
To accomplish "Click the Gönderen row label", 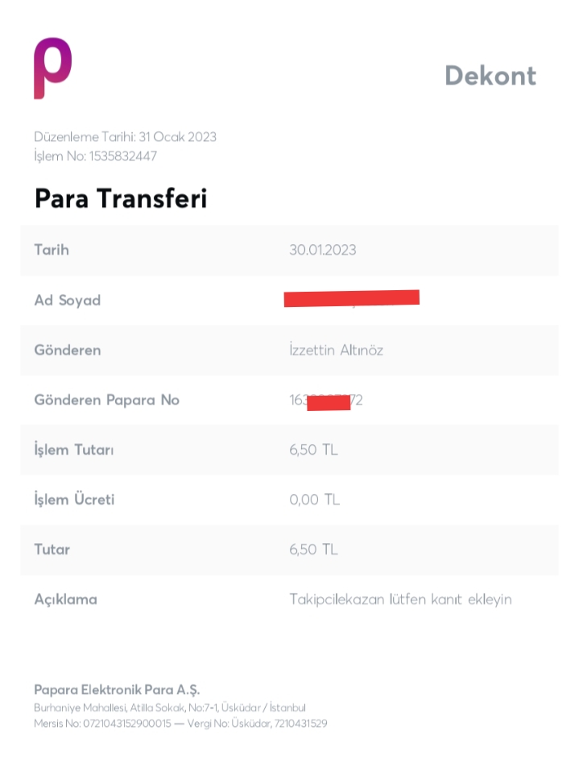I will [67, 350].
